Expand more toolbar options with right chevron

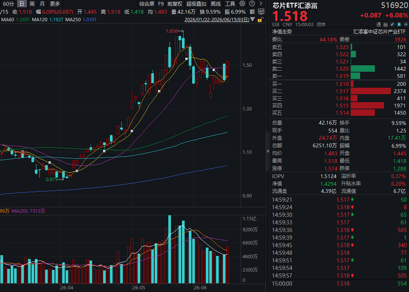tap(261, 4)
